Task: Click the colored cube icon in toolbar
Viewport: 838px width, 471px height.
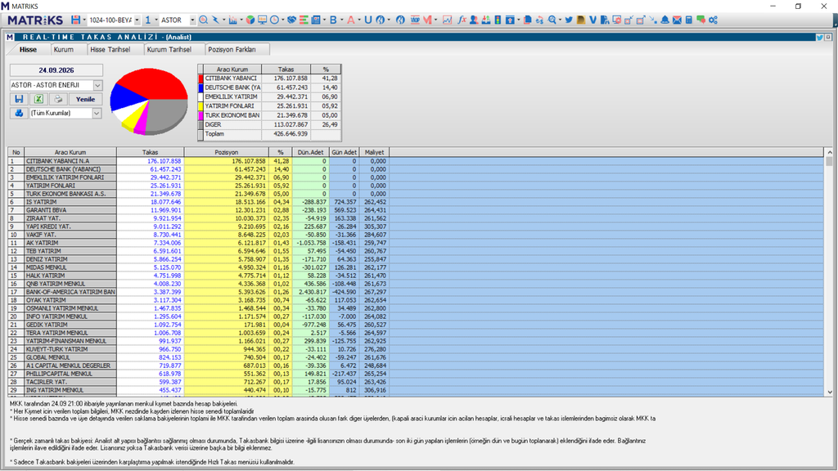Action: click(x=250, y=20)
